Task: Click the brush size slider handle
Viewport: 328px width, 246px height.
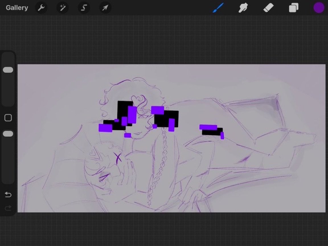Action: [8, 70]
